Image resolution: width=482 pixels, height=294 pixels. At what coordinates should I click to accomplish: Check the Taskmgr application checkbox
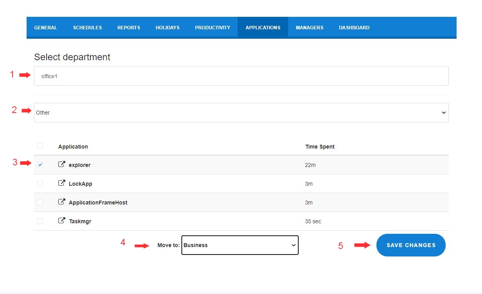click(x=40, y=221)
